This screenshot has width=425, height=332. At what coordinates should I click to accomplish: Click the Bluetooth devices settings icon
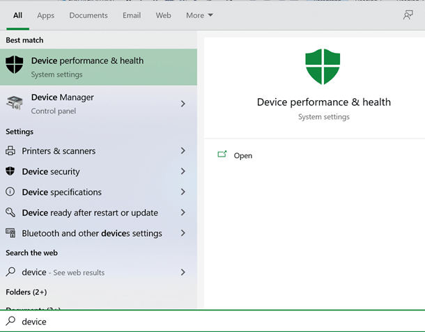point(10,233)
